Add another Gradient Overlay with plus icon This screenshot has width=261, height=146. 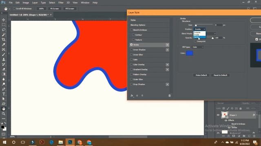click(167, 69)
